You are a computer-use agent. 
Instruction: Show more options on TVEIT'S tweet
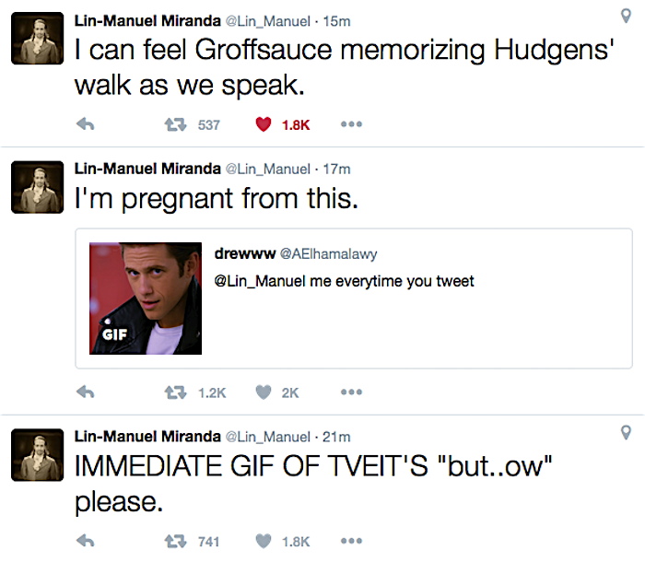coord(351,541)
